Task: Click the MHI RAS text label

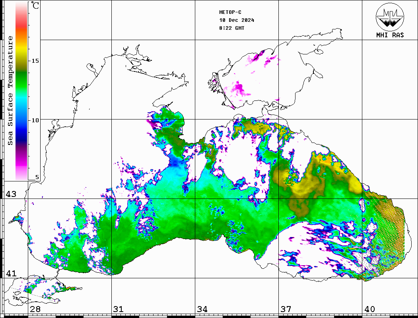Action: (x=390, y=35)
